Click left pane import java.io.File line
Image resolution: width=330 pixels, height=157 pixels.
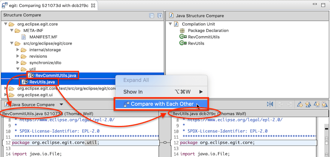coord(36,154)
